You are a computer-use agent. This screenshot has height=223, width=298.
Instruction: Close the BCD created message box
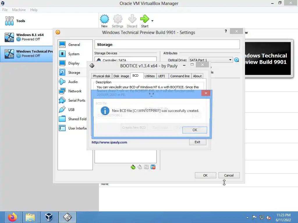point(206,93)
